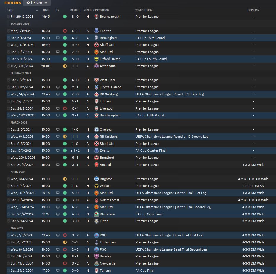Viewport: 276px width, 274px height.
Task: Click the green win indicator for Bournemouth
Action: tap(65, 17)
